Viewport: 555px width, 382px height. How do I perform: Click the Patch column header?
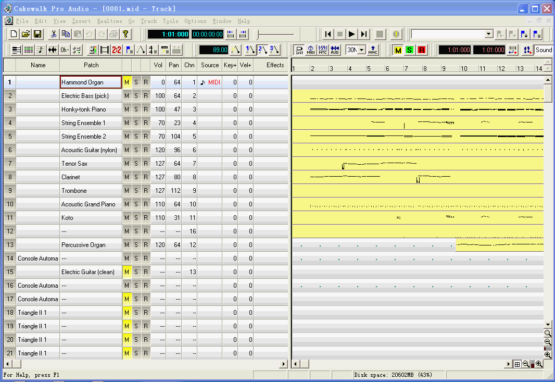[x=91, y=65]
